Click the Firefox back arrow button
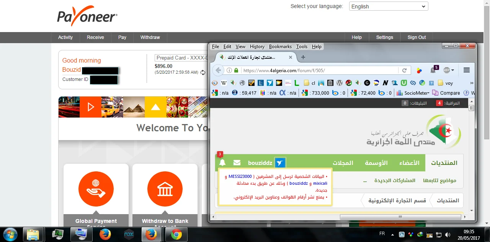Viewport: 490px width, 242px height. (x=218, y=70)
